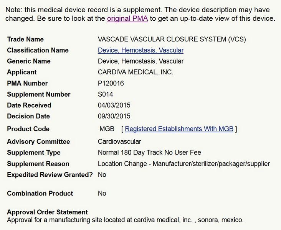Click the PMA Number value P120016
281x230 pixels.
[x=111, y=83]
